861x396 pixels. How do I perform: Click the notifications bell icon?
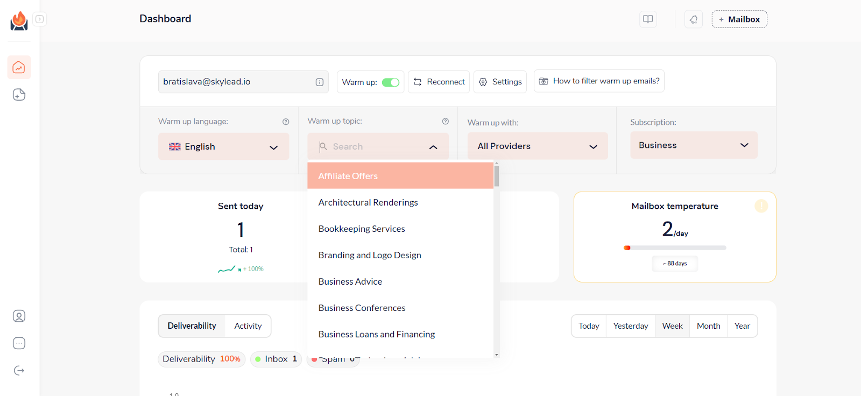(x=693, y=19)
